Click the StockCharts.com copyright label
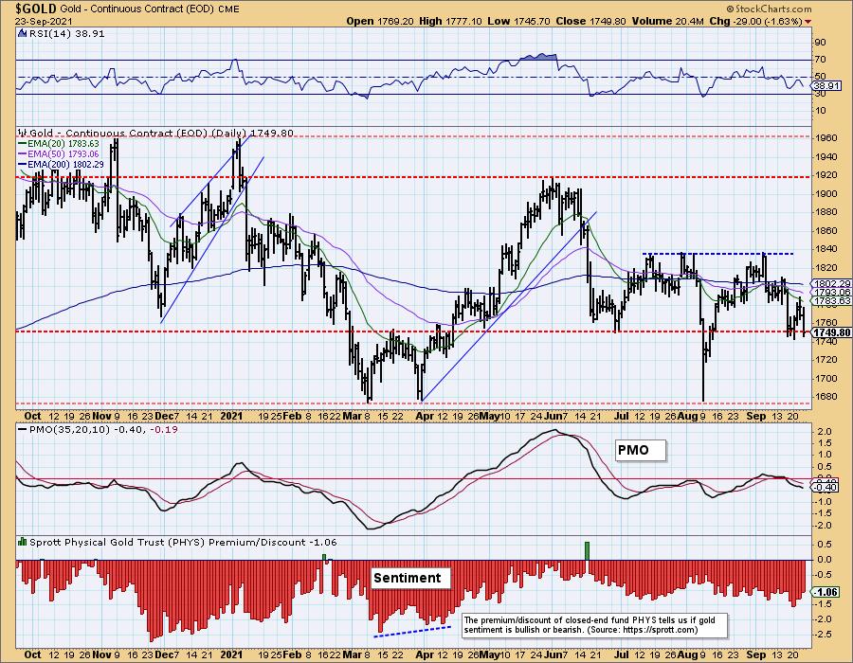The width and height of the screenshot is (853, 663). (x=768, y=9)
